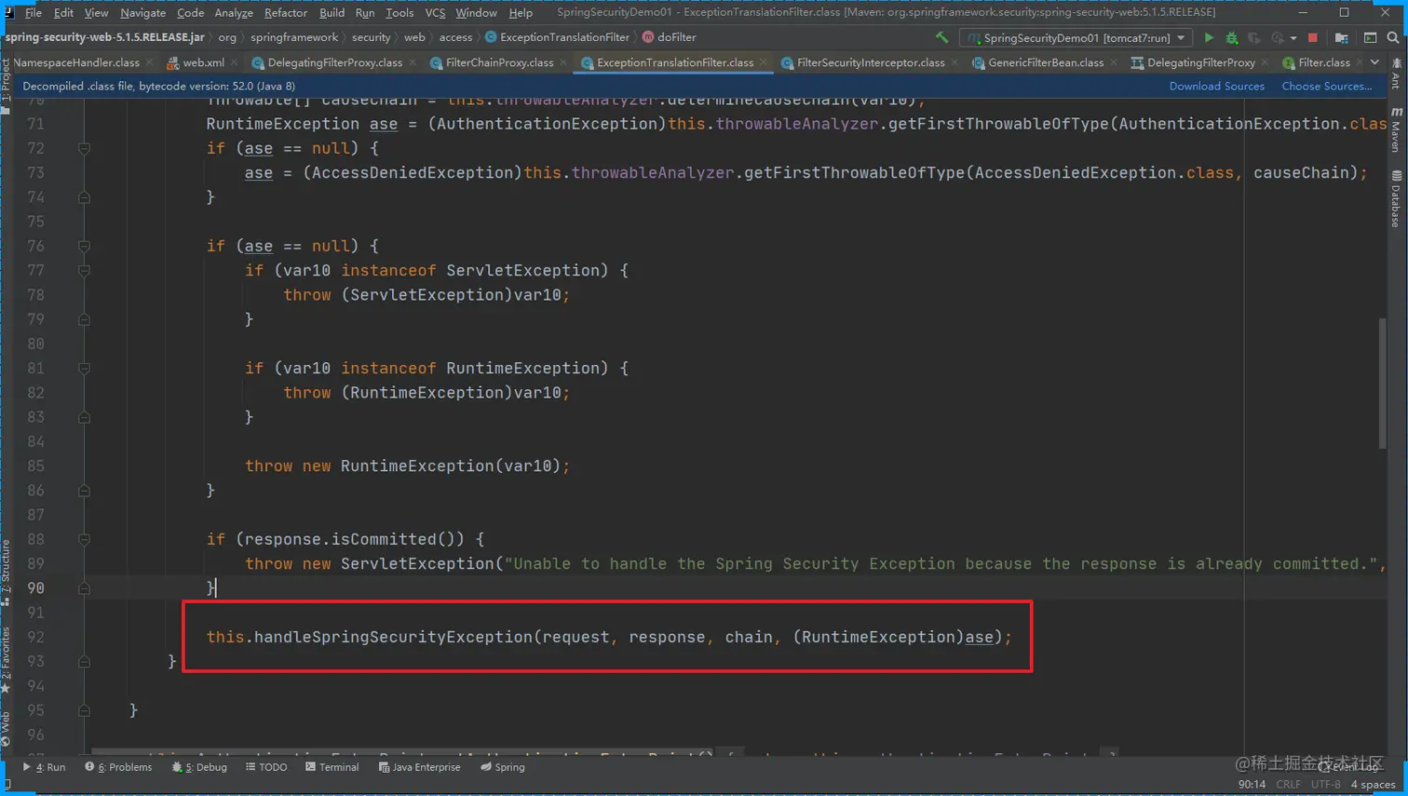Collapse the instanceof ServletException block at line 77
This screenshot has width=1408, height=796.
(84, 270)
